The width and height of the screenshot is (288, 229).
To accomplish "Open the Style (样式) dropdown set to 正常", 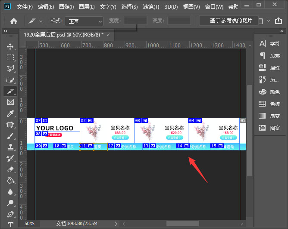I will [x=84, y=21].
